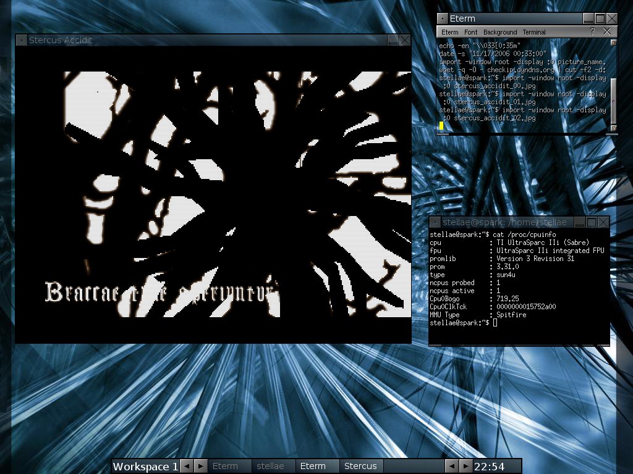Click the Eterm scrollbar thumb

click(x=614, y=101)
